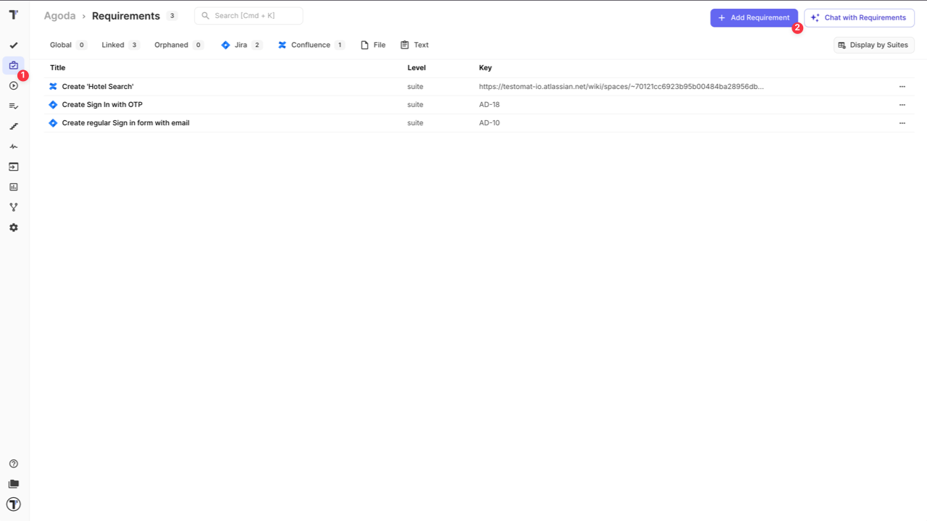Open the Projects folder icon at the bottom
This screenshot has height=521, width=927.
13,483
